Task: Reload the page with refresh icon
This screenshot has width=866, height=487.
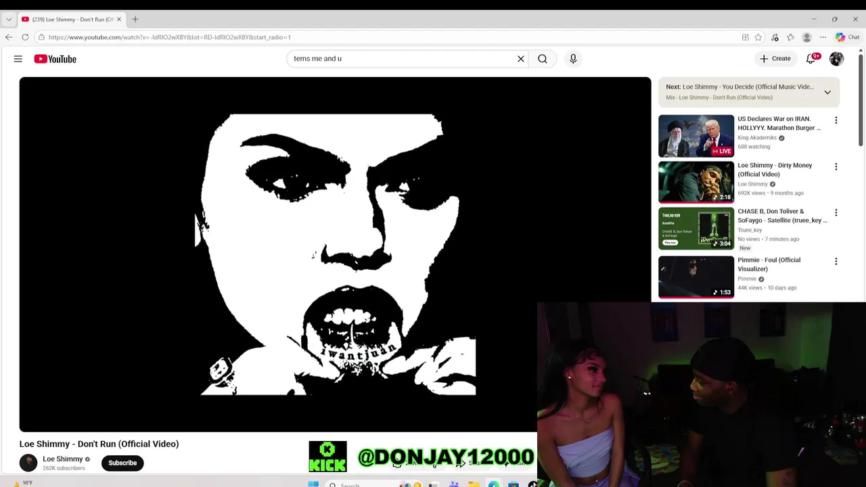Action: tap(25, 37)
